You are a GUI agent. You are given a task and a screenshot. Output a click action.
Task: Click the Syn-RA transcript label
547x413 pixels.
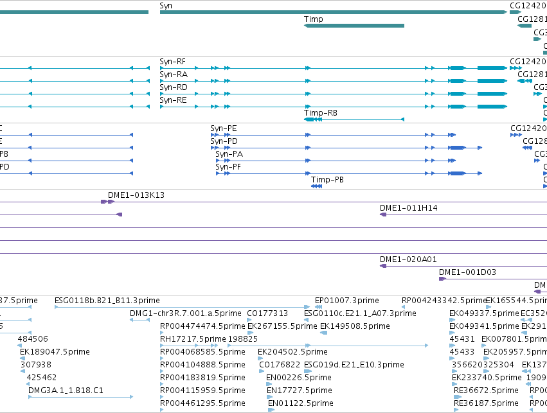[x=174, y=75]
